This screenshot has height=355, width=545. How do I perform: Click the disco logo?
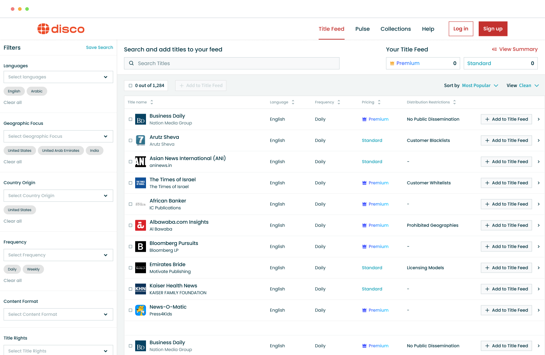[x=61, y=29]
